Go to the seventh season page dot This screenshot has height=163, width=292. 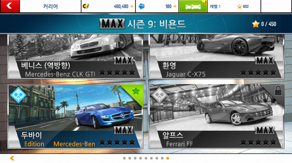coord(157,158)
